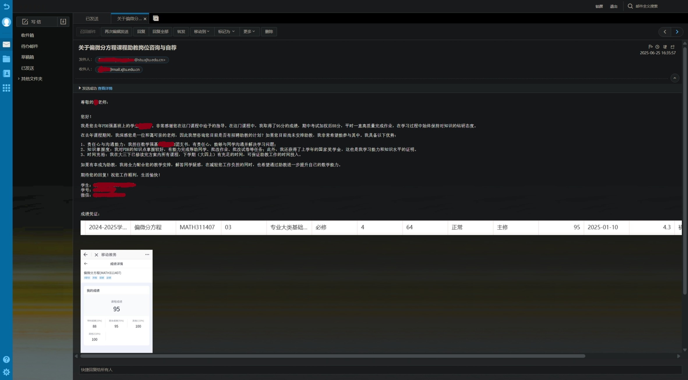Screen dimensions: 688x380
Task: Expand 其他文件夹 folder tree
Action: click(19, 79)
